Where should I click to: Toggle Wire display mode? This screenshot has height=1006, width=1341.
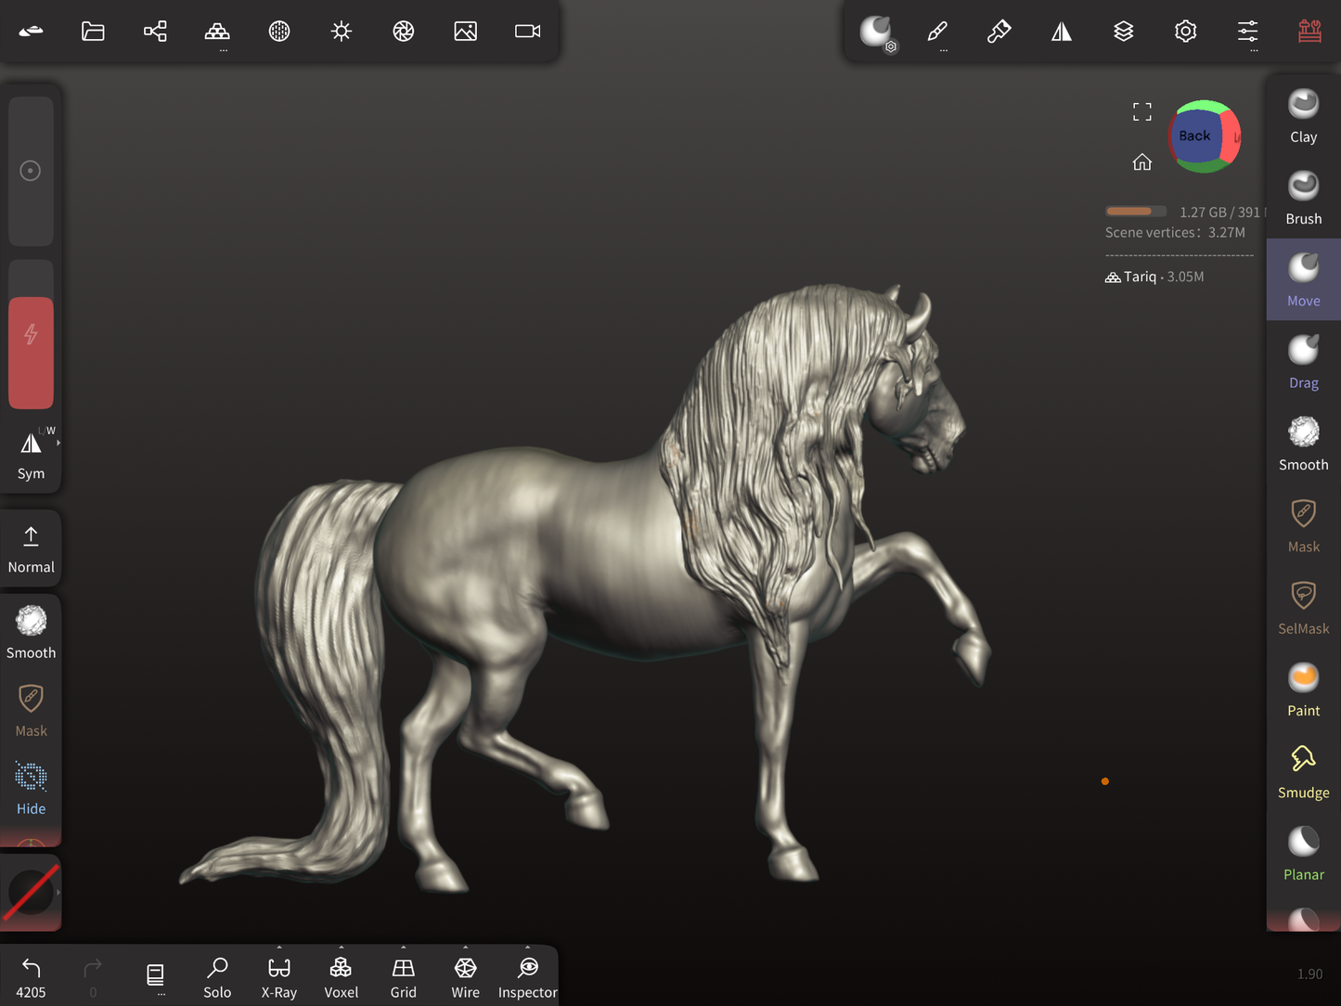[x=465, y=974]
